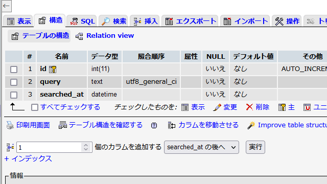Click the primary key icon beside id
Screen dimensions: 327x184
click(53, 70)
